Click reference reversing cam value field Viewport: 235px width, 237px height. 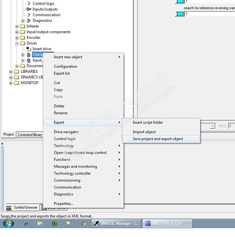[x=210, y=14]
